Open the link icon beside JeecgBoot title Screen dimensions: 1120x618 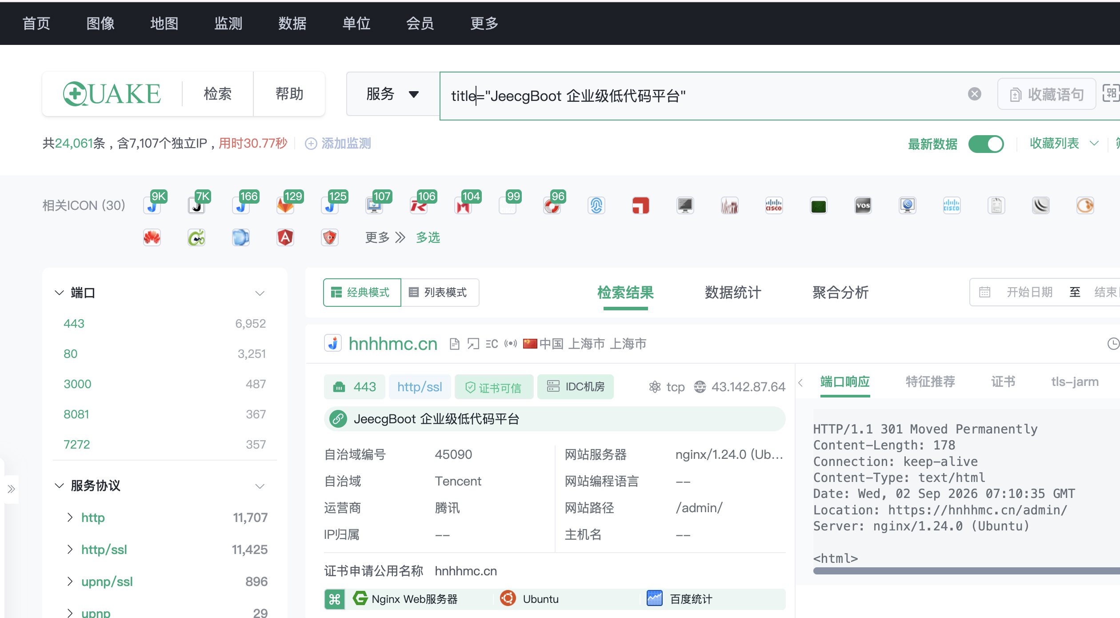pyautogui.click(x=339, y=419)
